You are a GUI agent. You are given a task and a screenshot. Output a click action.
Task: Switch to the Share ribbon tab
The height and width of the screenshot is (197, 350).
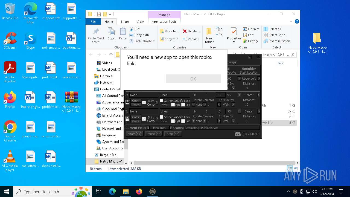pos(125,22)
